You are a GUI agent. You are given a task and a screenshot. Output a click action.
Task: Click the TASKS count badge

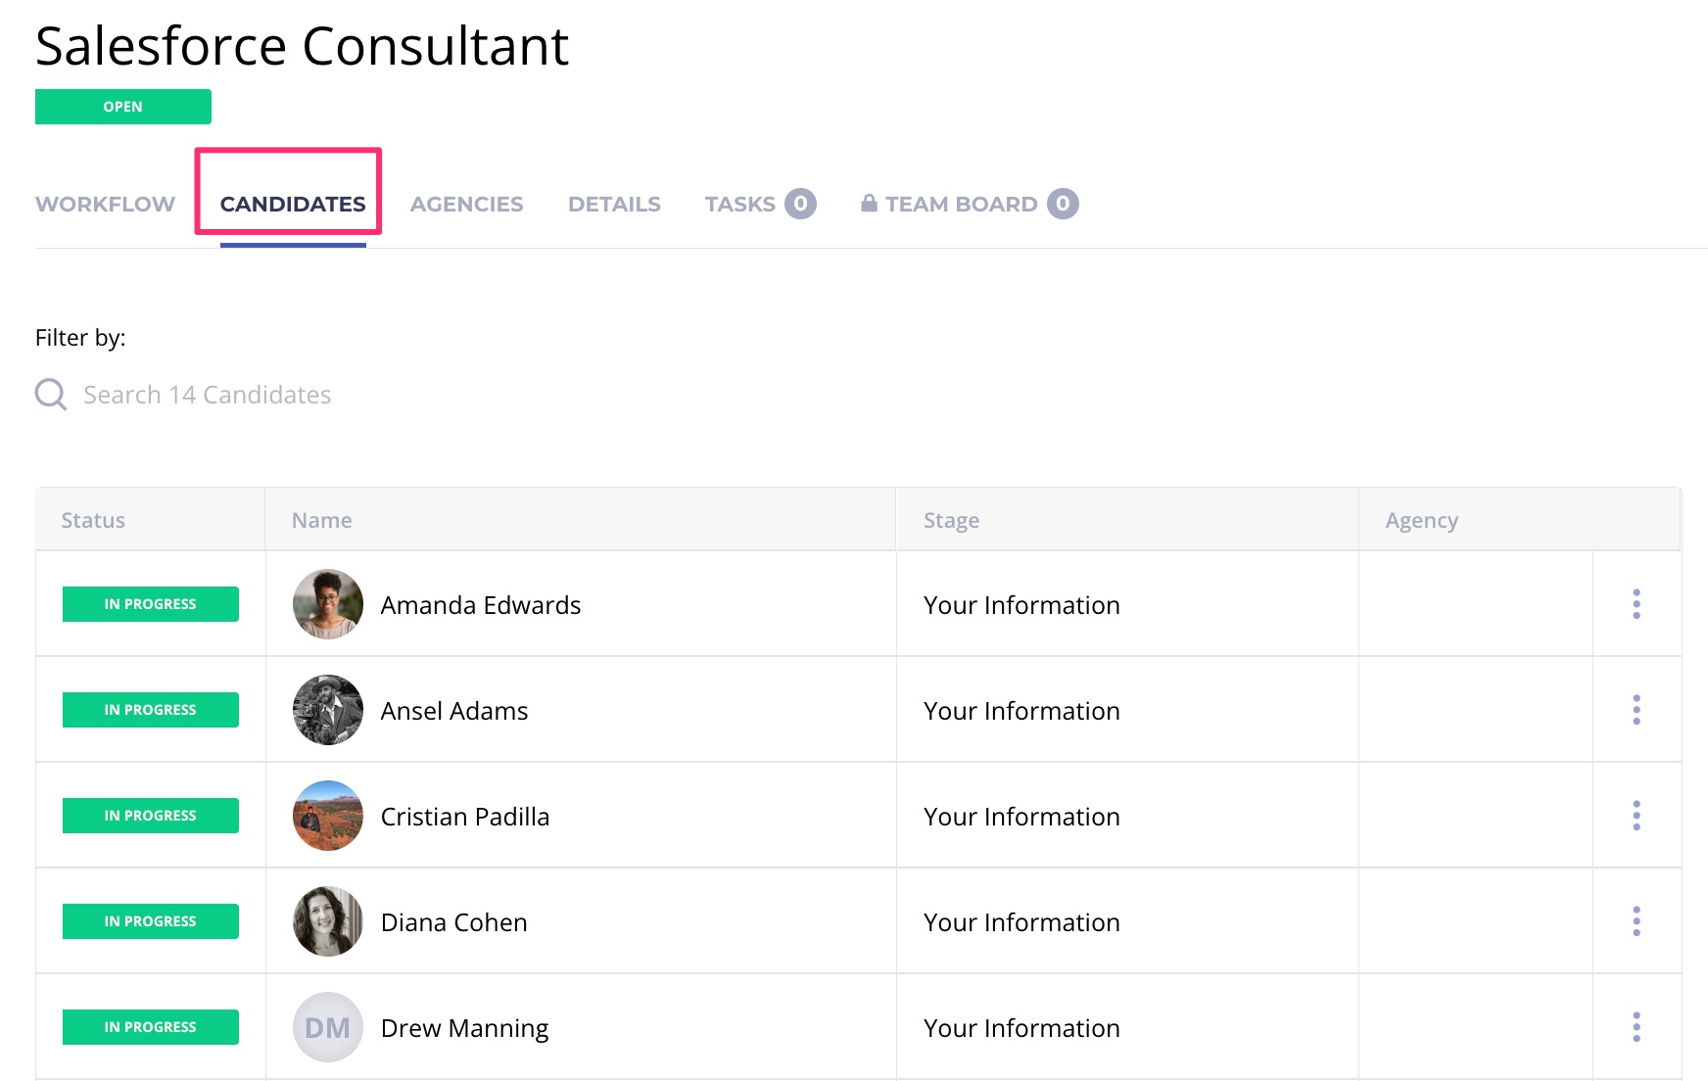[x=800, y=204]
